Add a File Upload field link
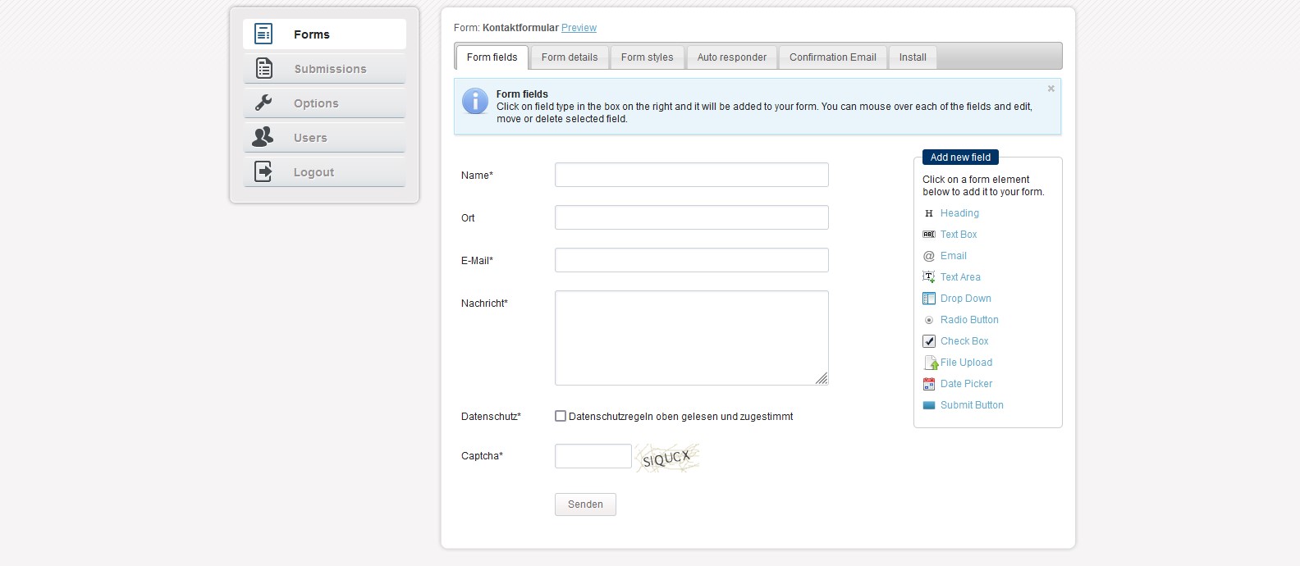Viewport: 1300px width, 566px height. point(966,363)
